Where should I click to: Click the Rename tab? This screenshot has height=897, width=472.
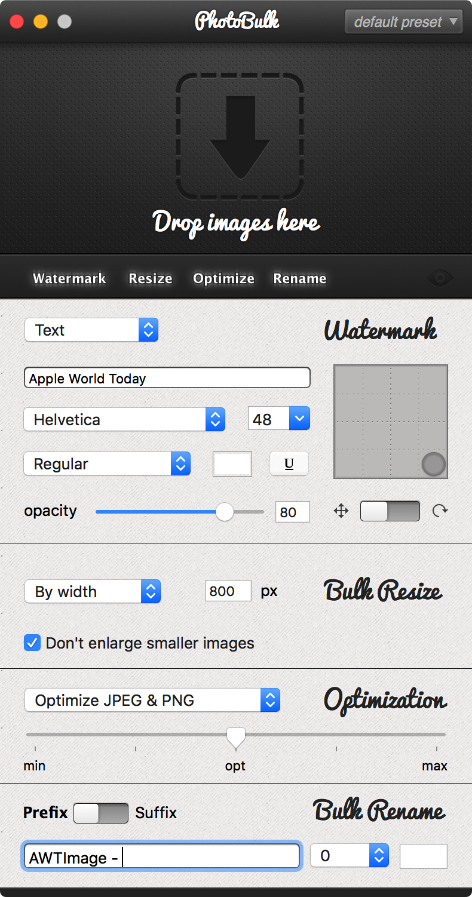[300, 278]
